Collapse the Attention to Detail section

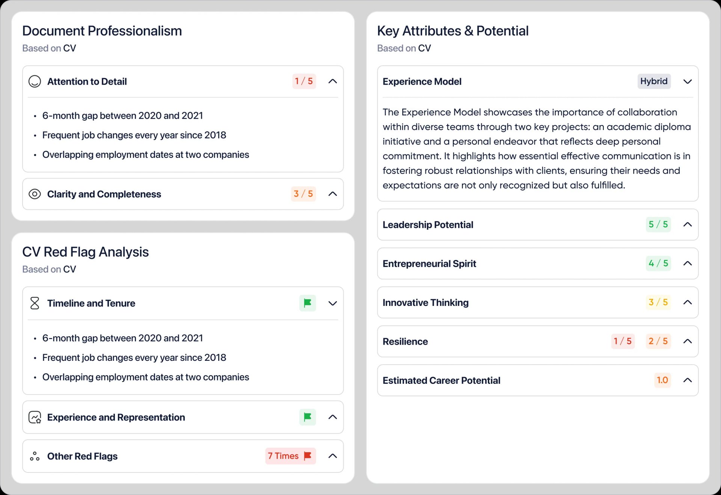333,81
